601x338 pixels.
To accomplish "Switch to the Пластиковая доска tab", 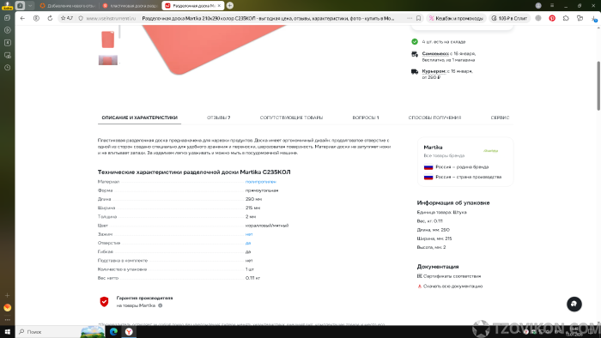I will 131,6.
